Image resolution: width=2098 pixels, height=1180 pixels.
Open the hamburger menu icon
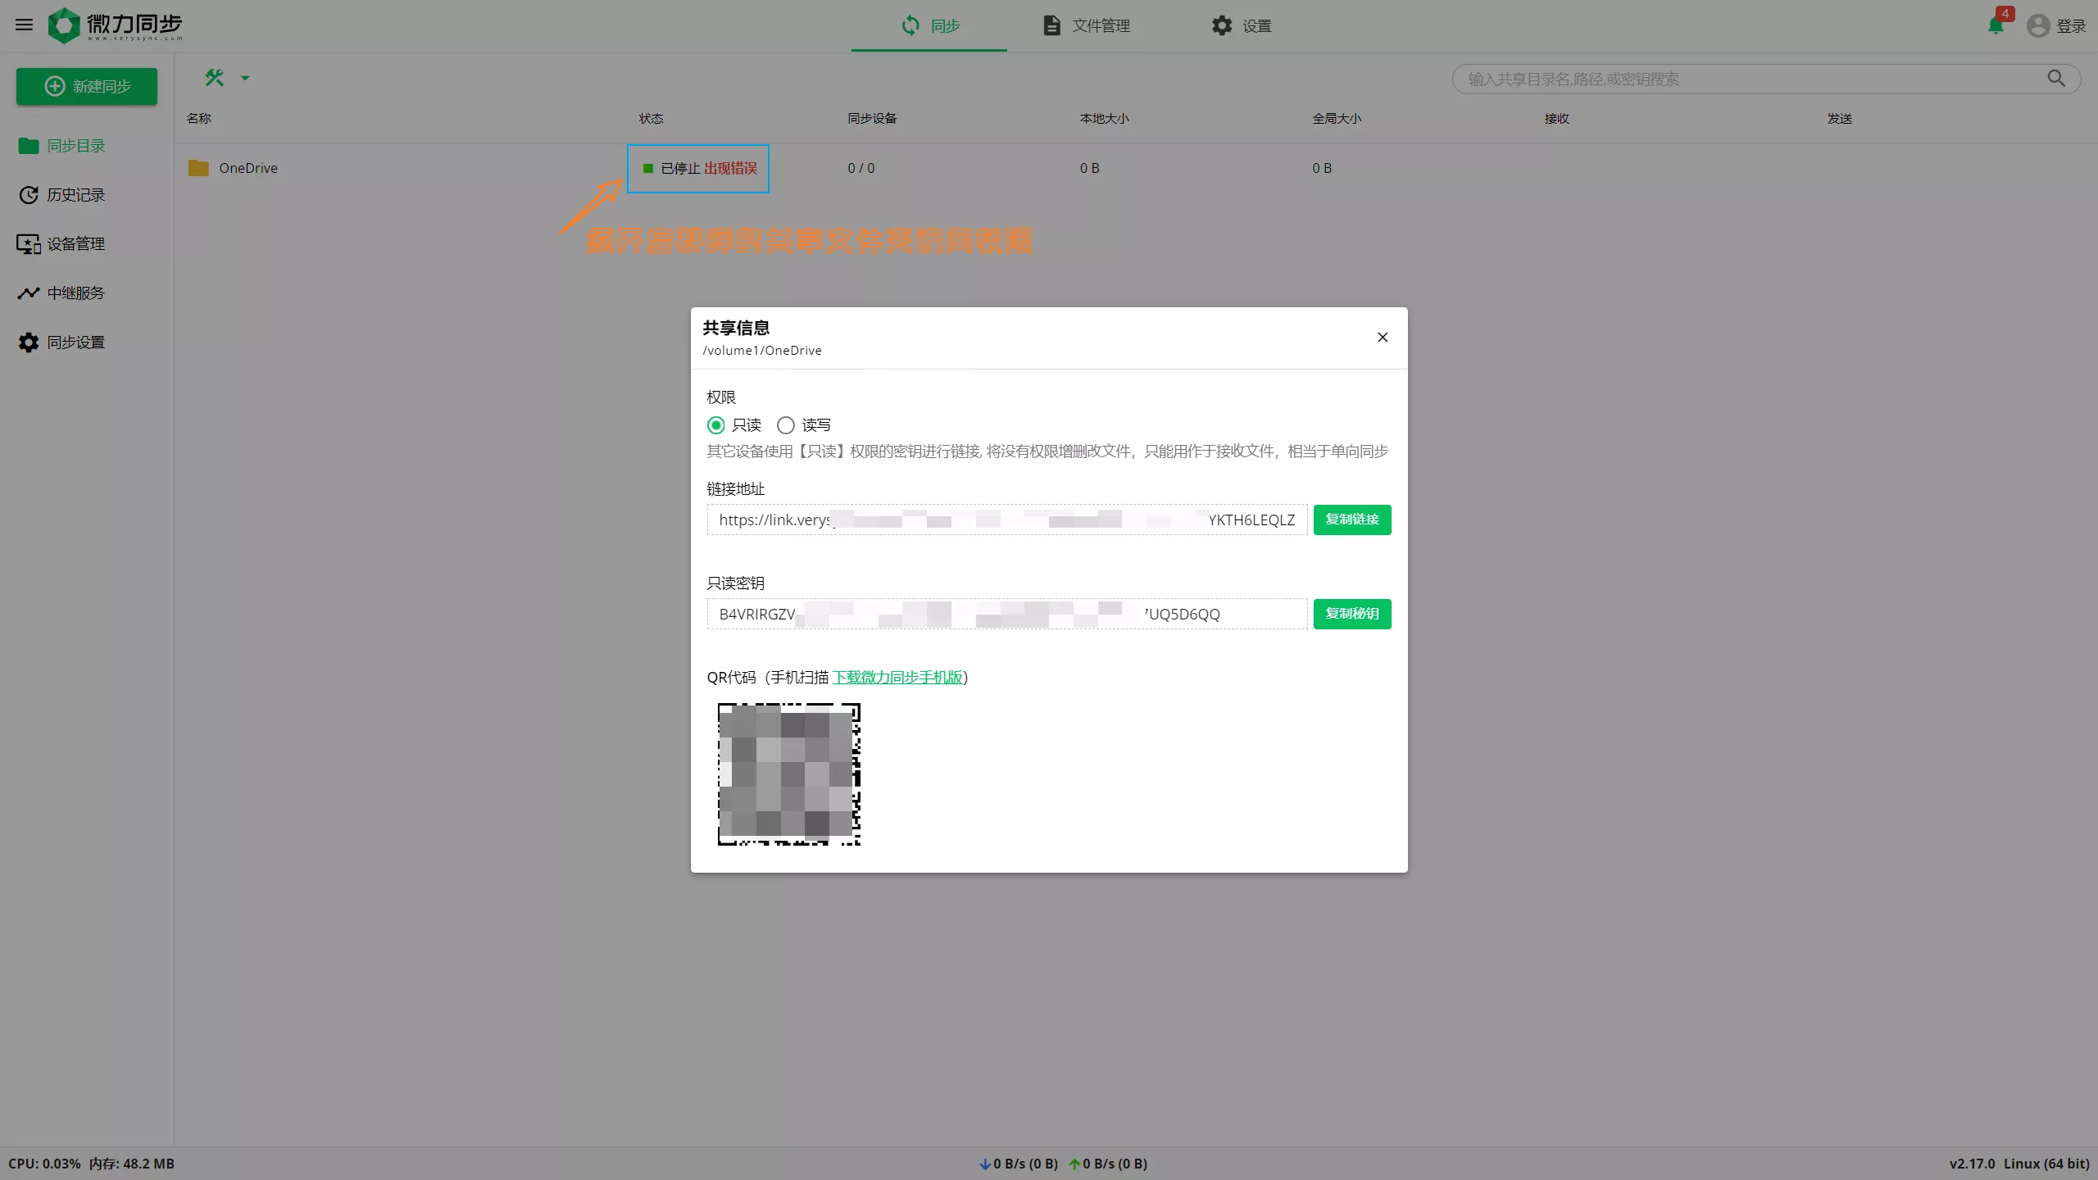point(25,25)
